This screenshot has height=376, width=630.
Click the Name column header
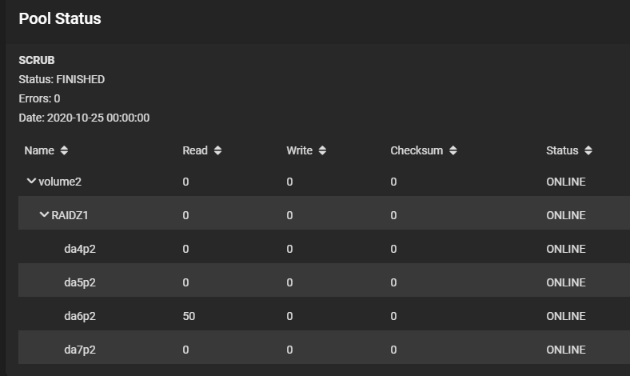(39, 150)
